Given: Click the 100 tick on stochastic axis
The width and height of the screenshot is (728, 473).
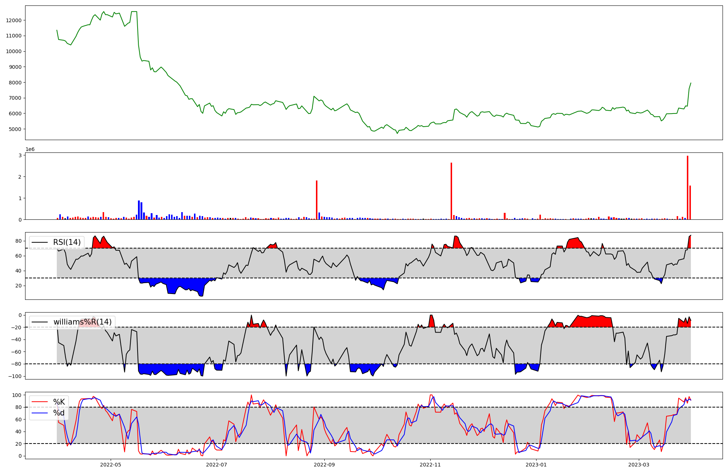Looking at the screenshot, I should (17, 395).
